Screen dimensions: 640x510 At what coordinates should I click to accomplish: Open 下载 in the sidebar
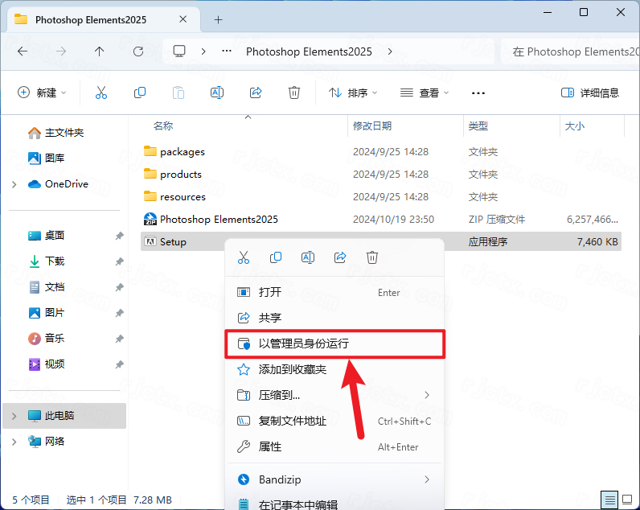55,261
